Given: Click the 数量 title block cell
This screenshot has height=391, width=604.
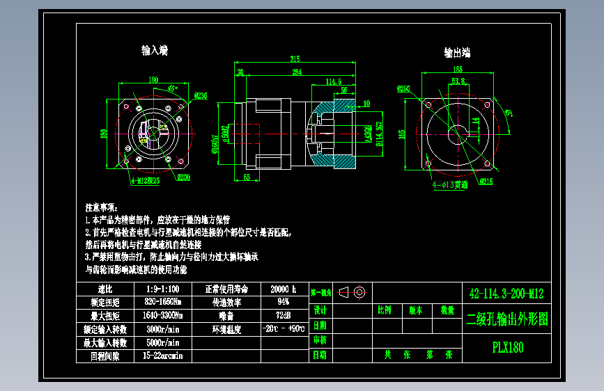Looking at the screenshot, I should pos(448,310).
